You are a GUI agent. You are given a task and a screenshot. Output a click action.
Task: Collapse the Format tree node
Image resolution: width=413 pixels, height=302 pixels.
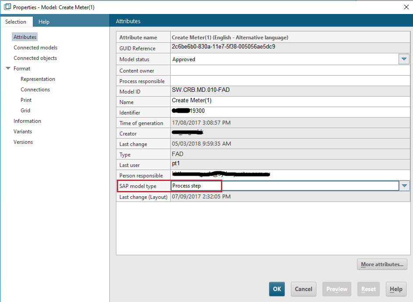8,69
